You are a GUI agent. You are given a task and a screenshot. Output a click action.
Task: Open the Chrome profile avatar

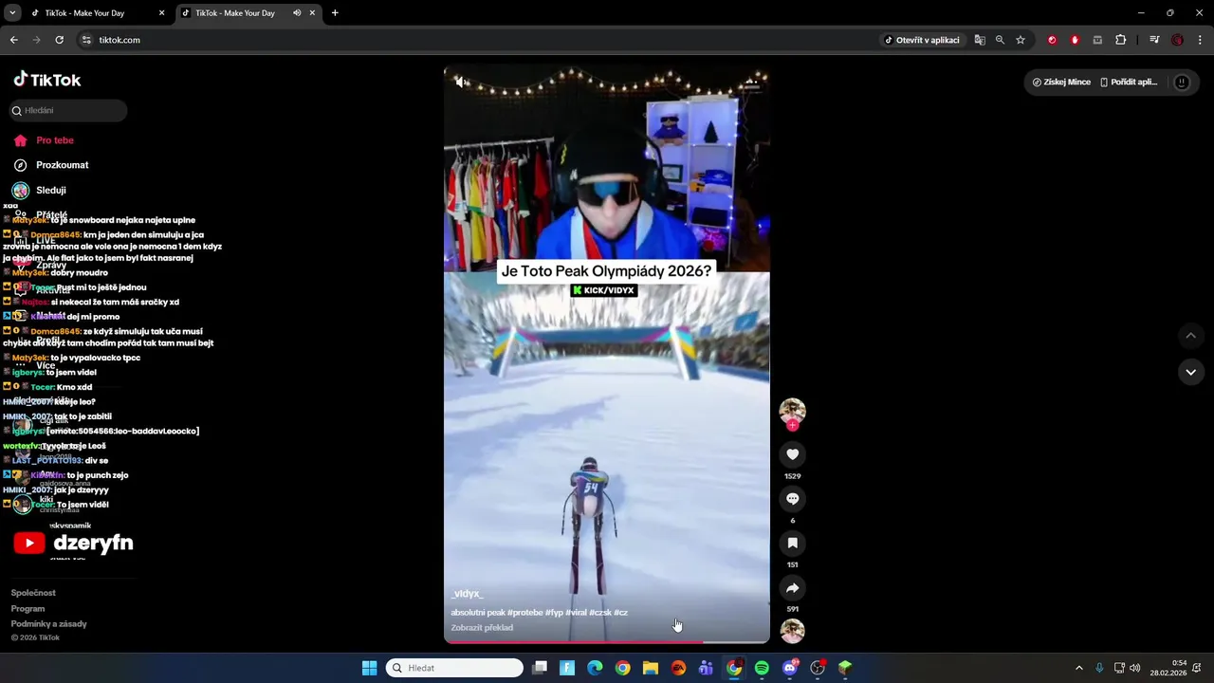(x=1178, y=40)
